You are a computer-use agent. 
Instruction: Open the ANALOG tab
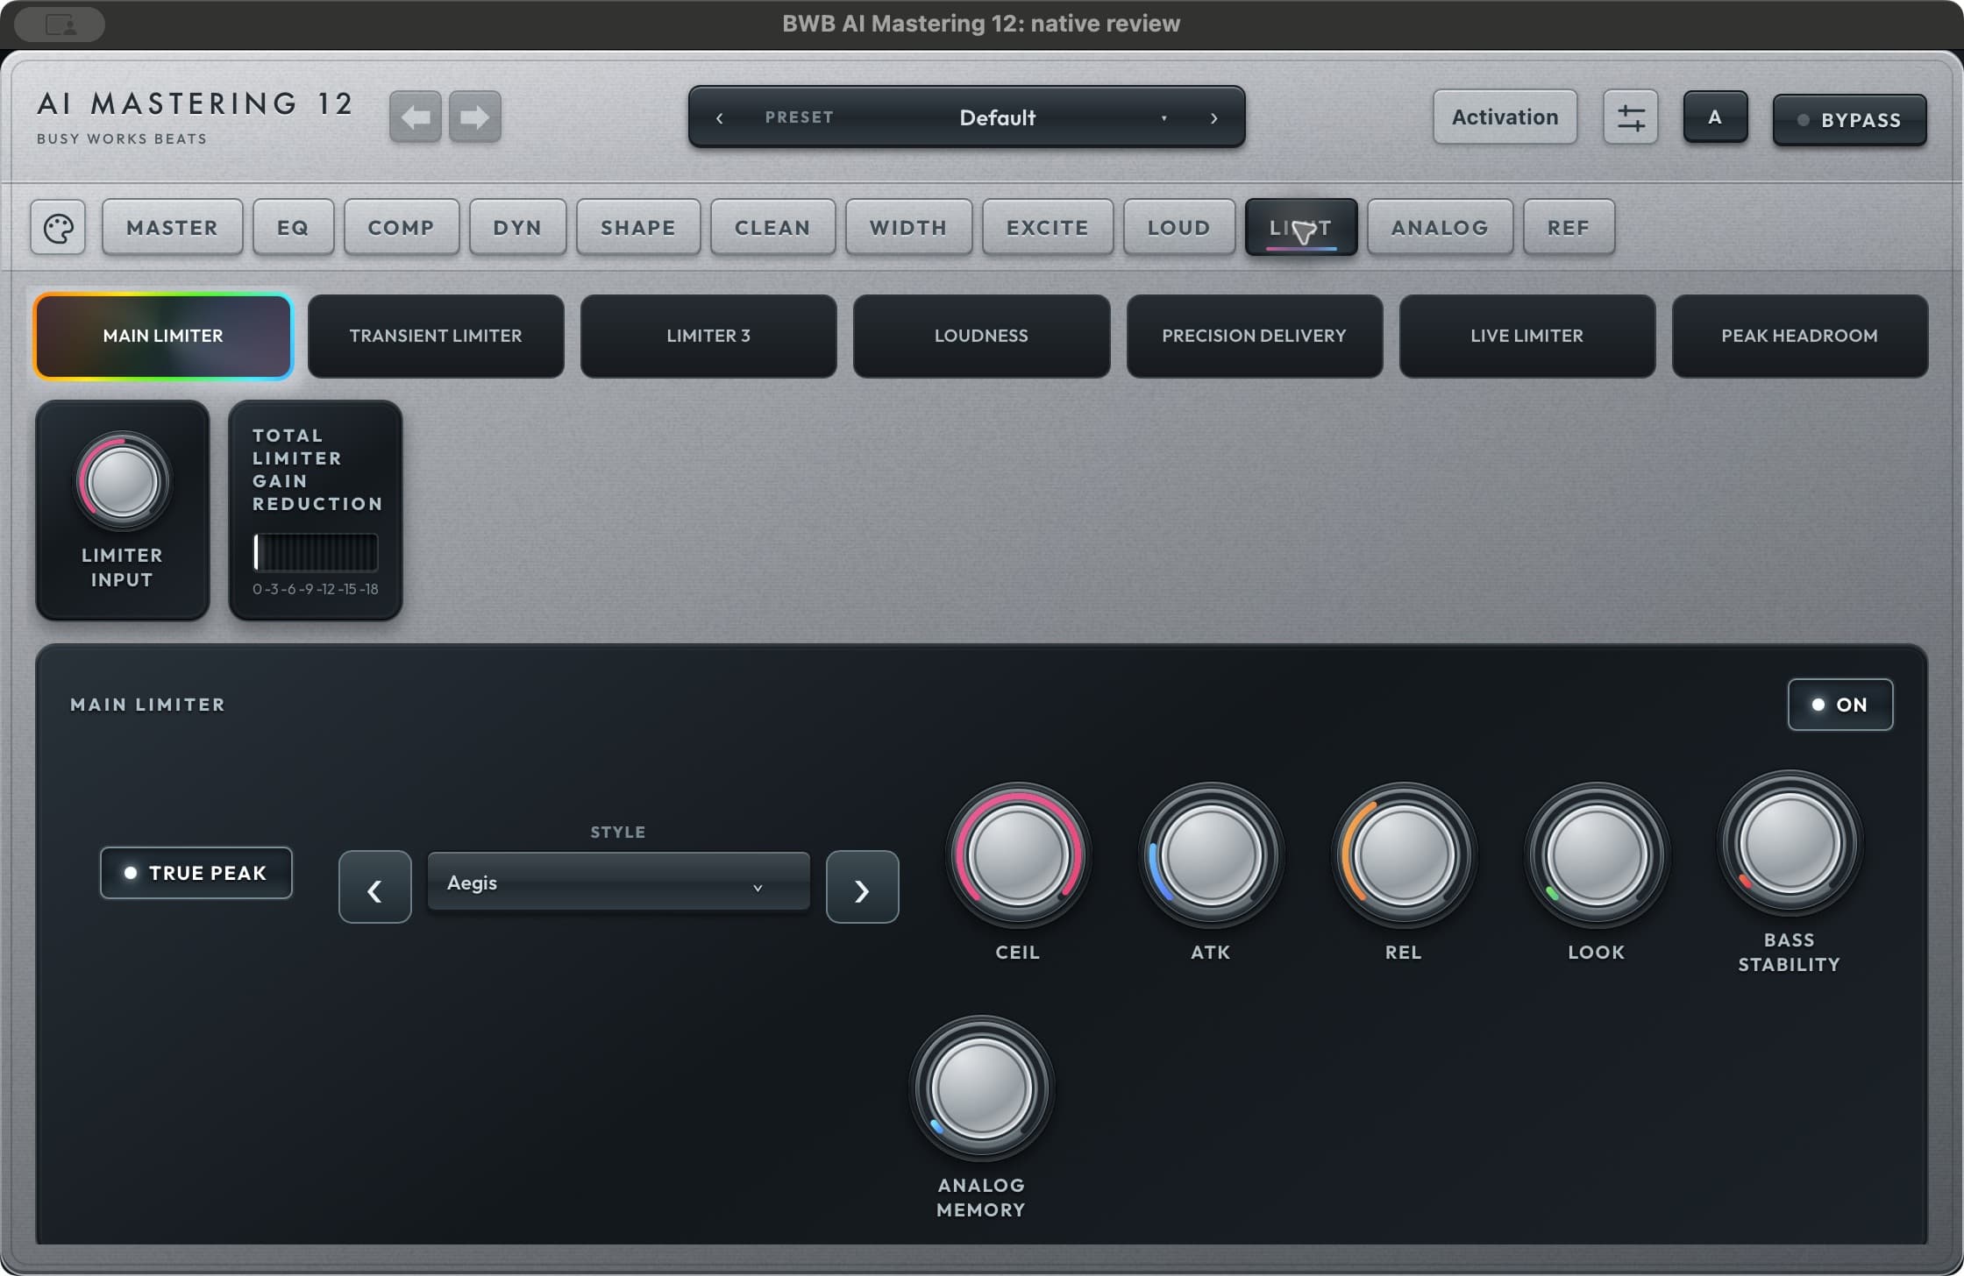click(1440, 228)
